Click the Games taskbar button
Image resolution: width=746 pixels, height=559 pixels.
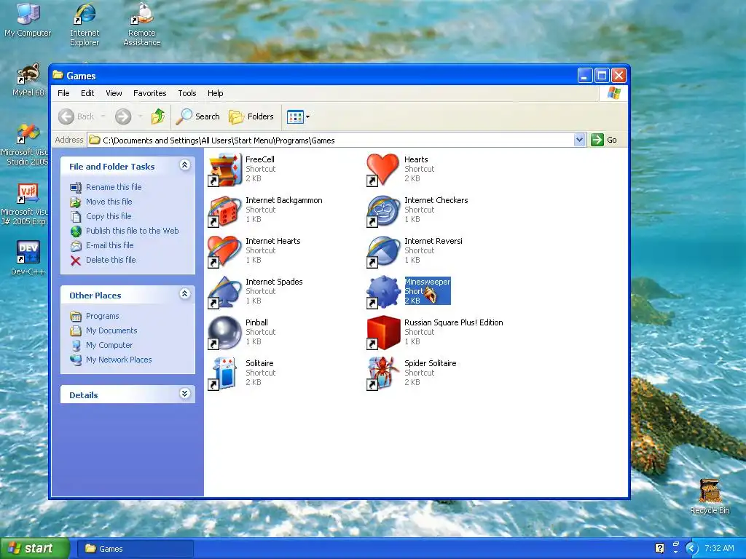click(134, 549)
